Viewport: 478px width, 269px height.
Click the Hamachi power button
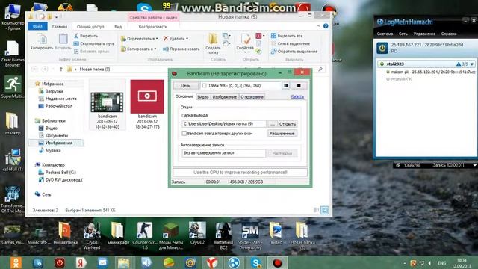(382, 48)
